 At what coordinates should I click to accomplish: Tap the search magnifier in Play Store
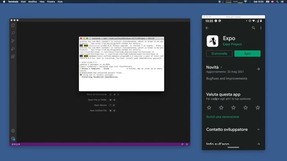click(x=253, y=28)
